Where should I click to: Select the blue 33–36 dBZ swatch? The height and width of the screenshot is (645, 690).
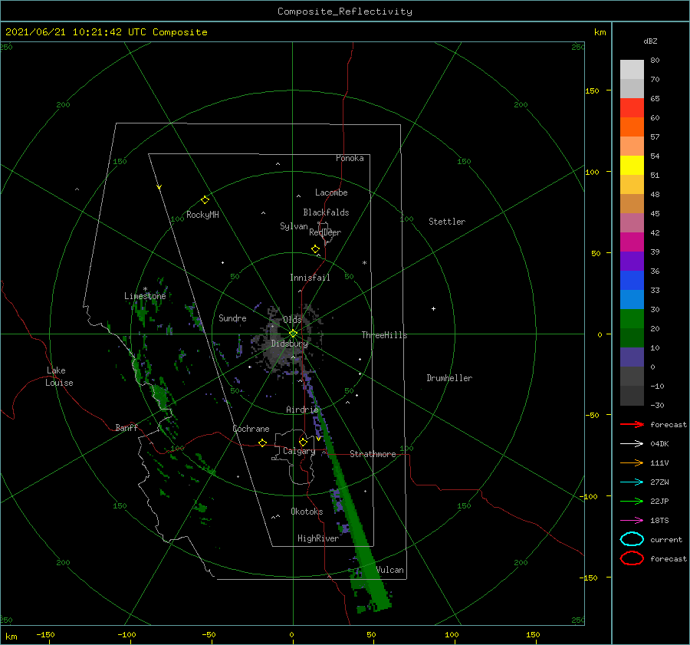[x=632, y=281]
